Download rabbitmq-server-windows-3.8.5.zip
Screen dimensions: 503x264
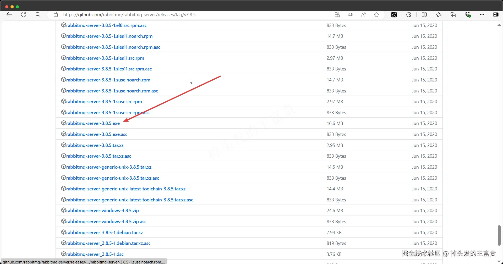pos(102,211)
